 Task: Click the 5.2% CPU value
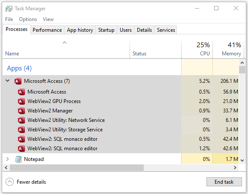204,81
